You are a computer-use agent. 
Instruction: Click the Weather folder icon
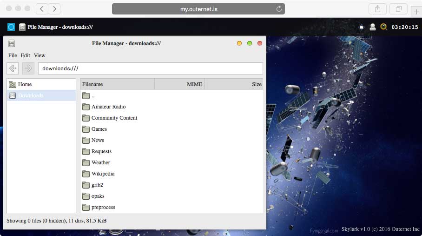tap(86, 163)
